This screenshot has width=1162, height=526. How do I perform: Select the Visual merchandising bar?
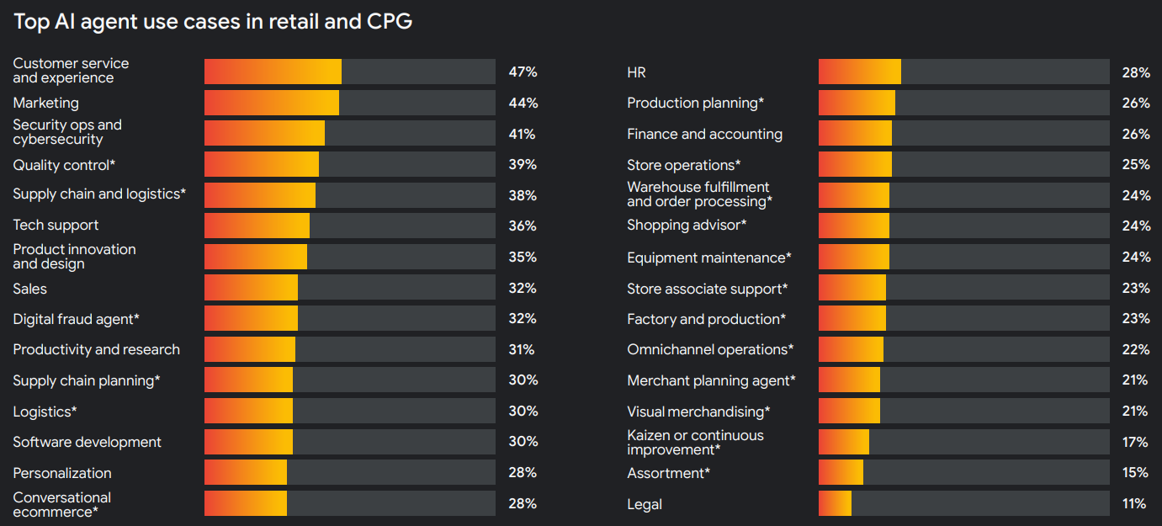963,411
